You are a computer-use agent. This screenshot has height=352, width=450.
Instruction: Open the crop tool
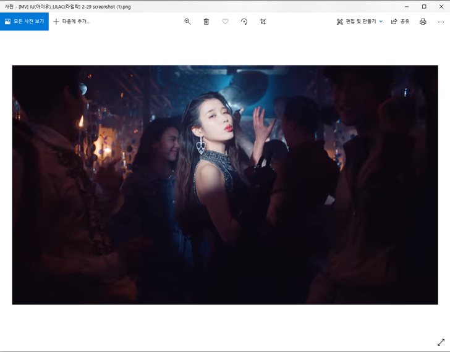(263, 22)
